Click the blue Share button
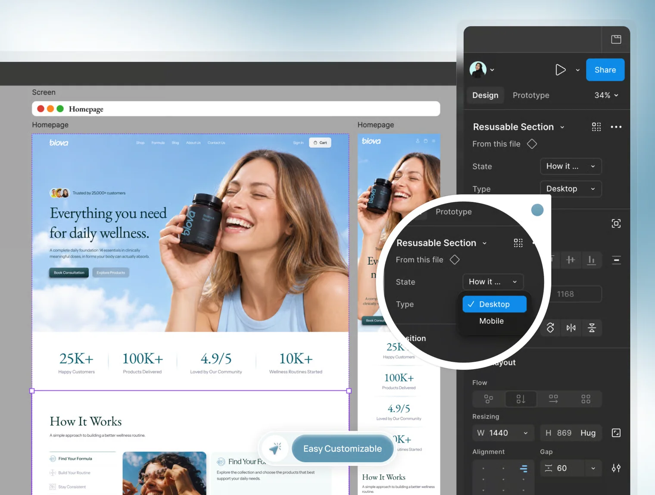655x495 pixels. tap(605, 70)
